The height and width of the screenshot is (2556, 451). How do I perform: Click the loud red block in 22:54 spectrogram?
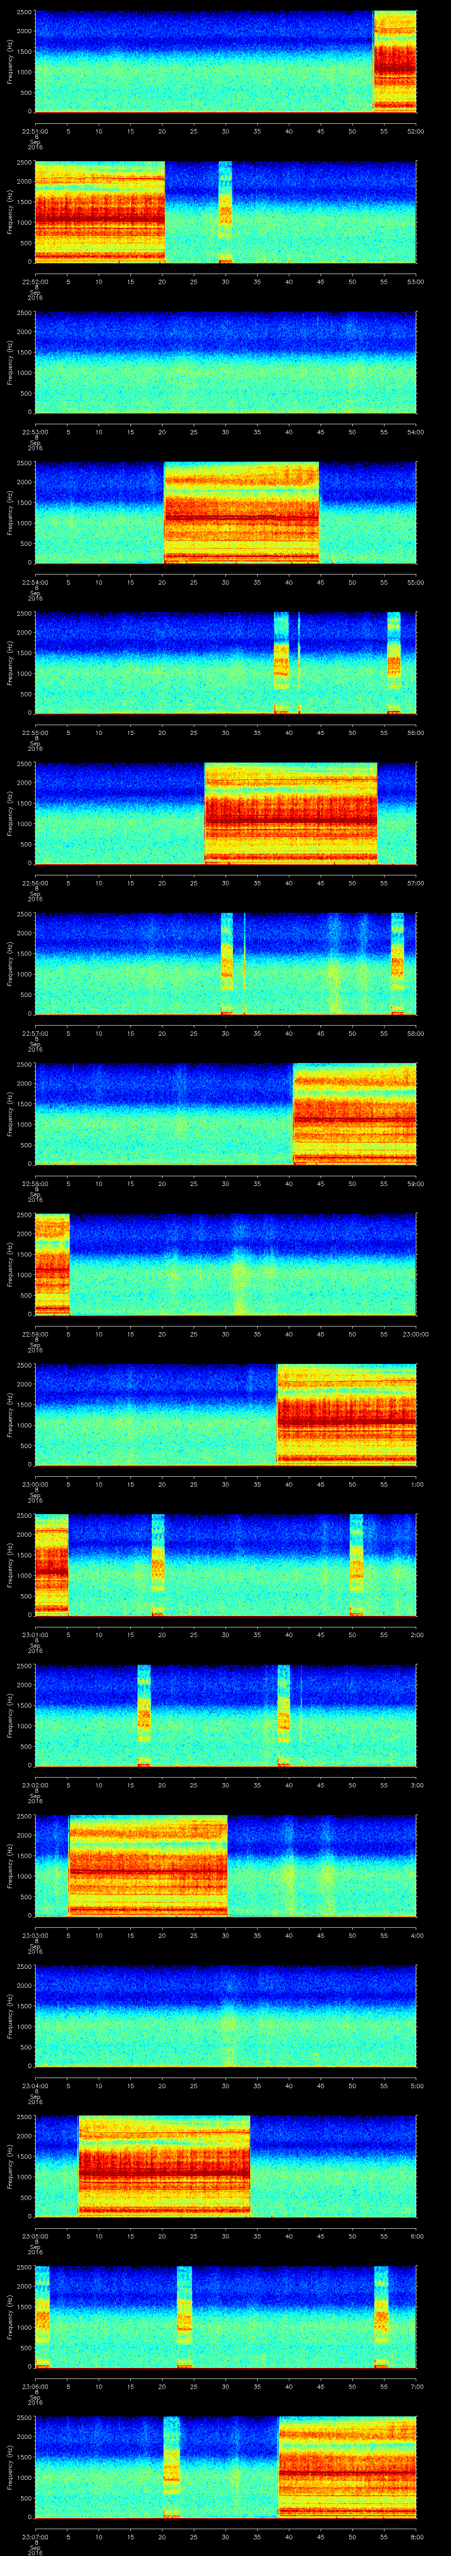(x=241, y=513)
